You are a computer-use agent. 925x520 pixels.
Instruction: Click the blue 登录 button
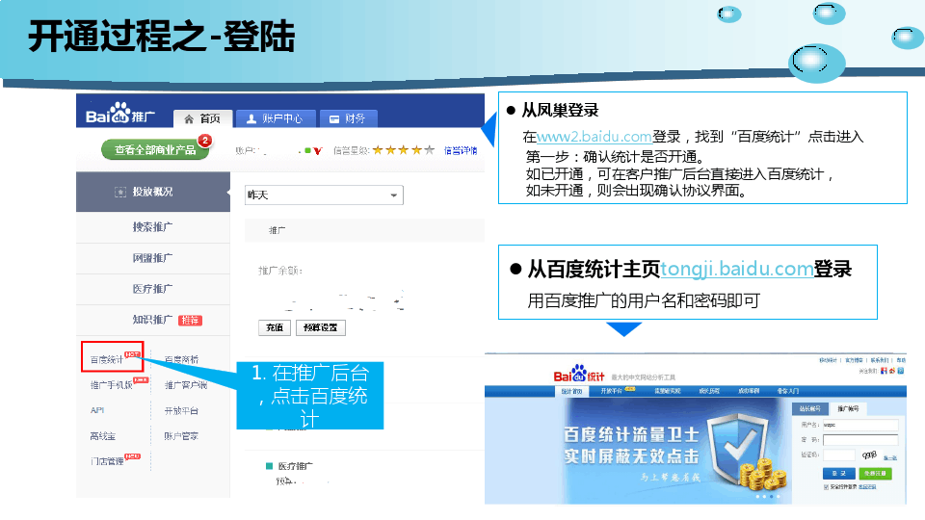[836, 474]
